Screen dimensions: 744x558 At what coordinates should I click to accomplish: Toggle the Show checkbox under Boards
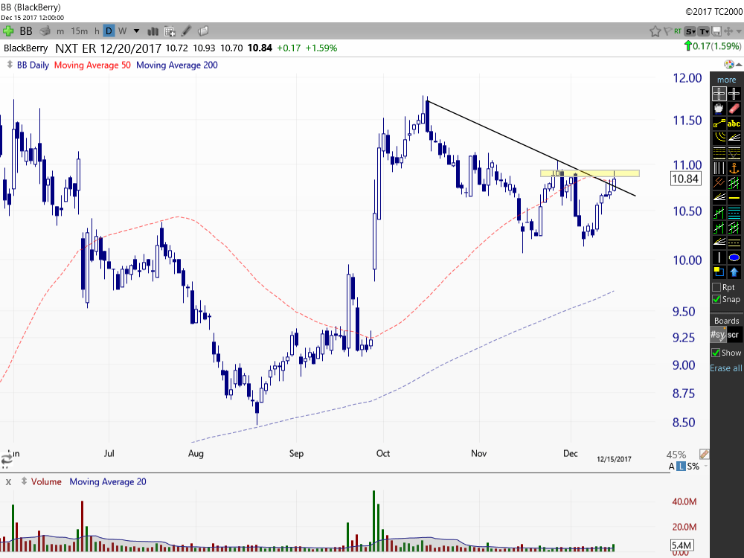coord(716,353)
